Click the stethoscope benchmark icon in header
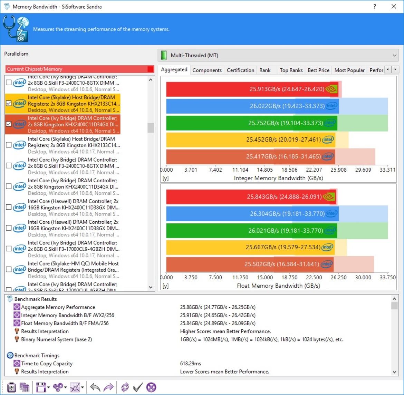Viewport: 404px width, 395px height. (x=16, y=29)
